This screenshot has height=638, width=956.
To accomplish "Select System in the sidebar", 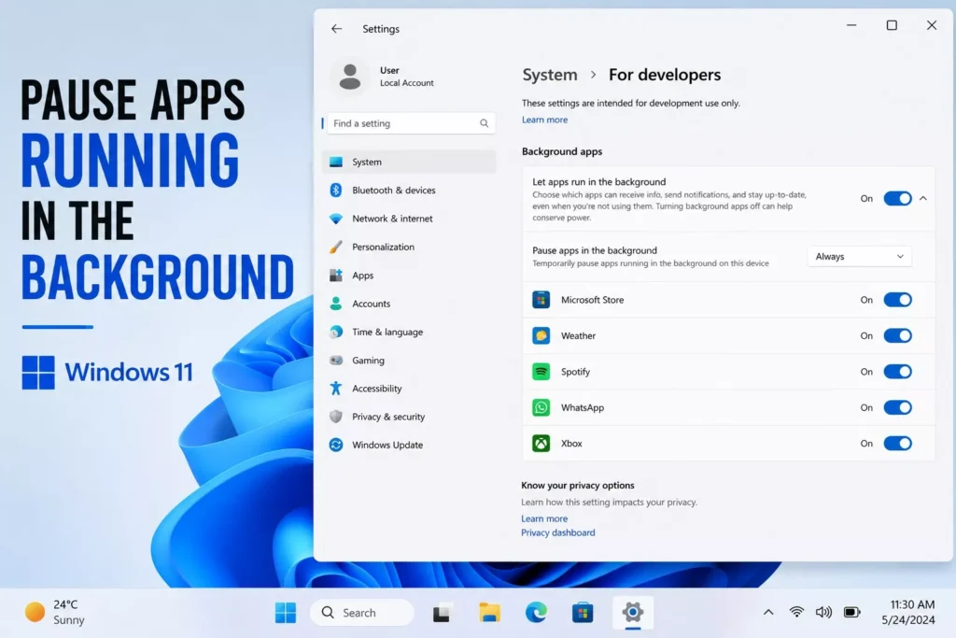I will tap(409, 162).
